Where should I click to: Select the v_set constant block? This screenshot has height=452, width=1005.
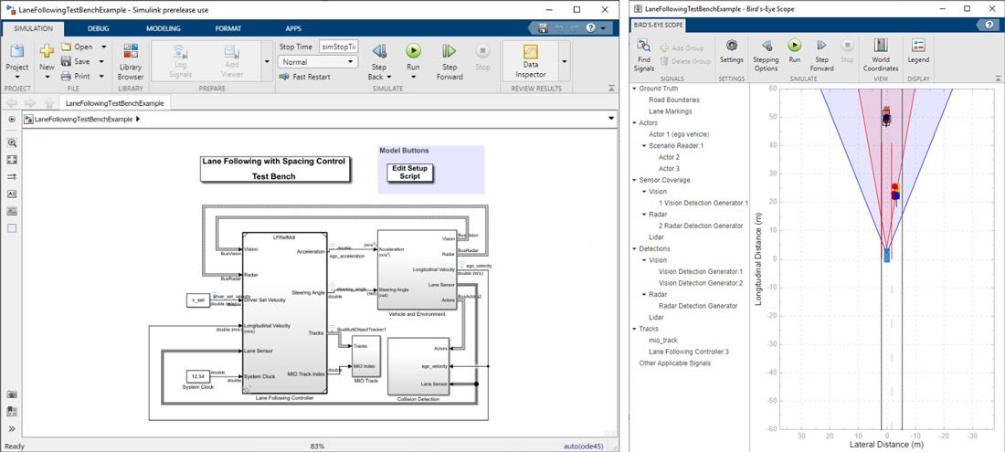tap(198, 300)
